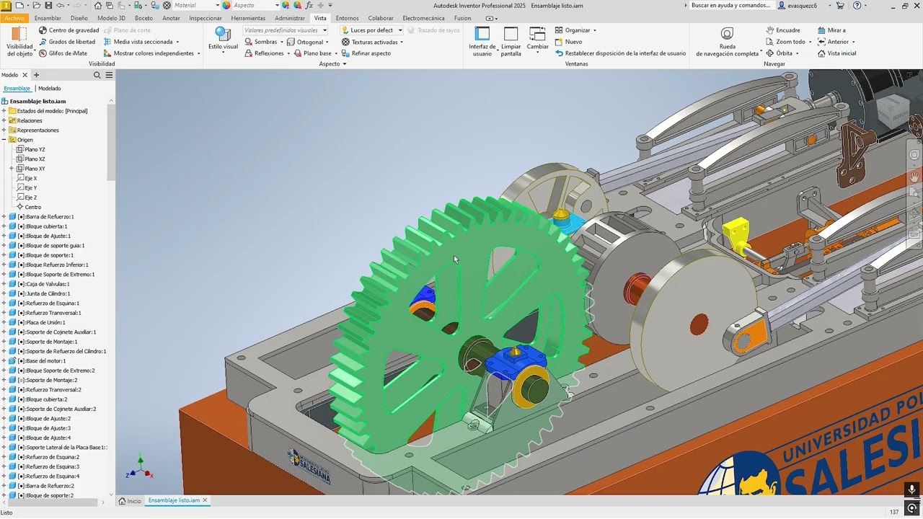Viewport: 923px width, 519px height.
Task: Add a new browser panel with plus button
Action: (37, 75)
